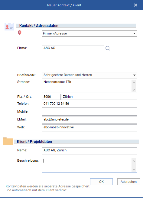Click the Strasse field scroll down arrow
Image resolution: width=143 pixels, height=198 pixels.
(x=134, y=90)
